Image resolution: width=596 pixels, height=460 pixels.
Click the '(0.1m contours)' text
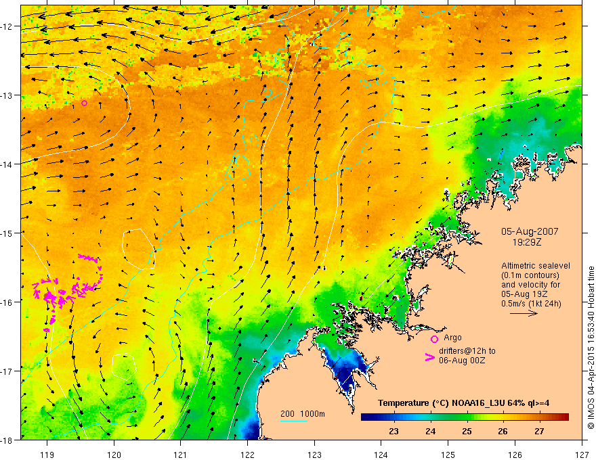point(530,275)
